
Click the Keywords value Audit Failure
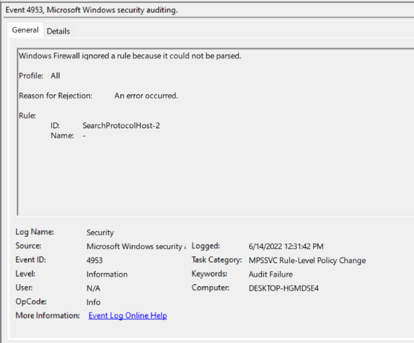[270, 274]
